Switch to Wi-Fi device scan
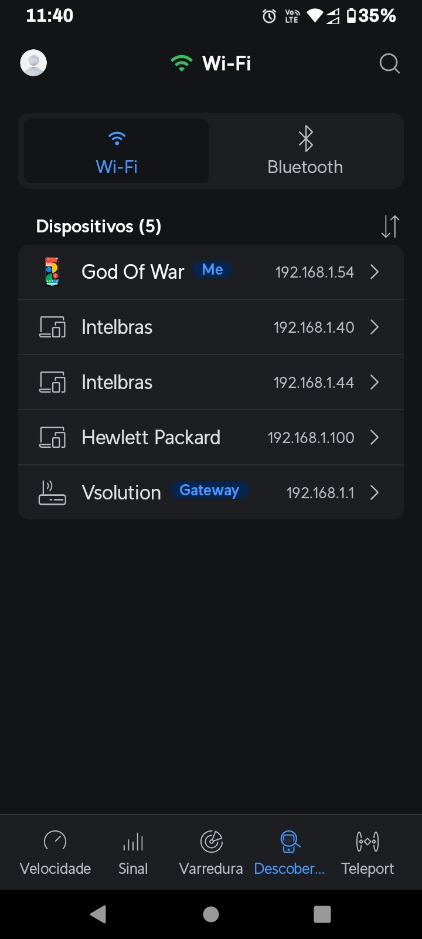Viewport: 422px width, 939px height. tap(117, 151)
